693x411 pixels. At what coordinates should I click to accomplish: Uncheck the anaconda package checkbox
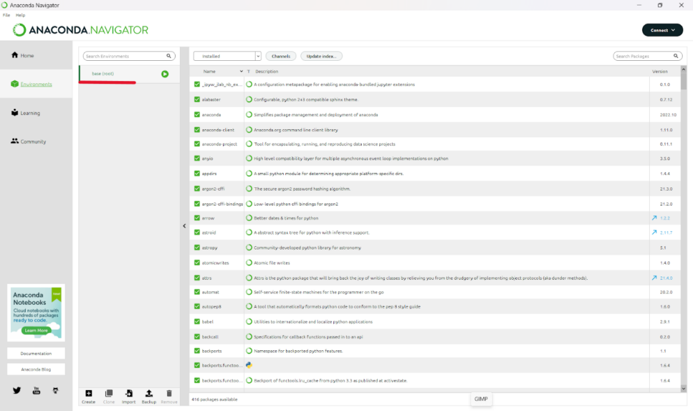[197, 114]
